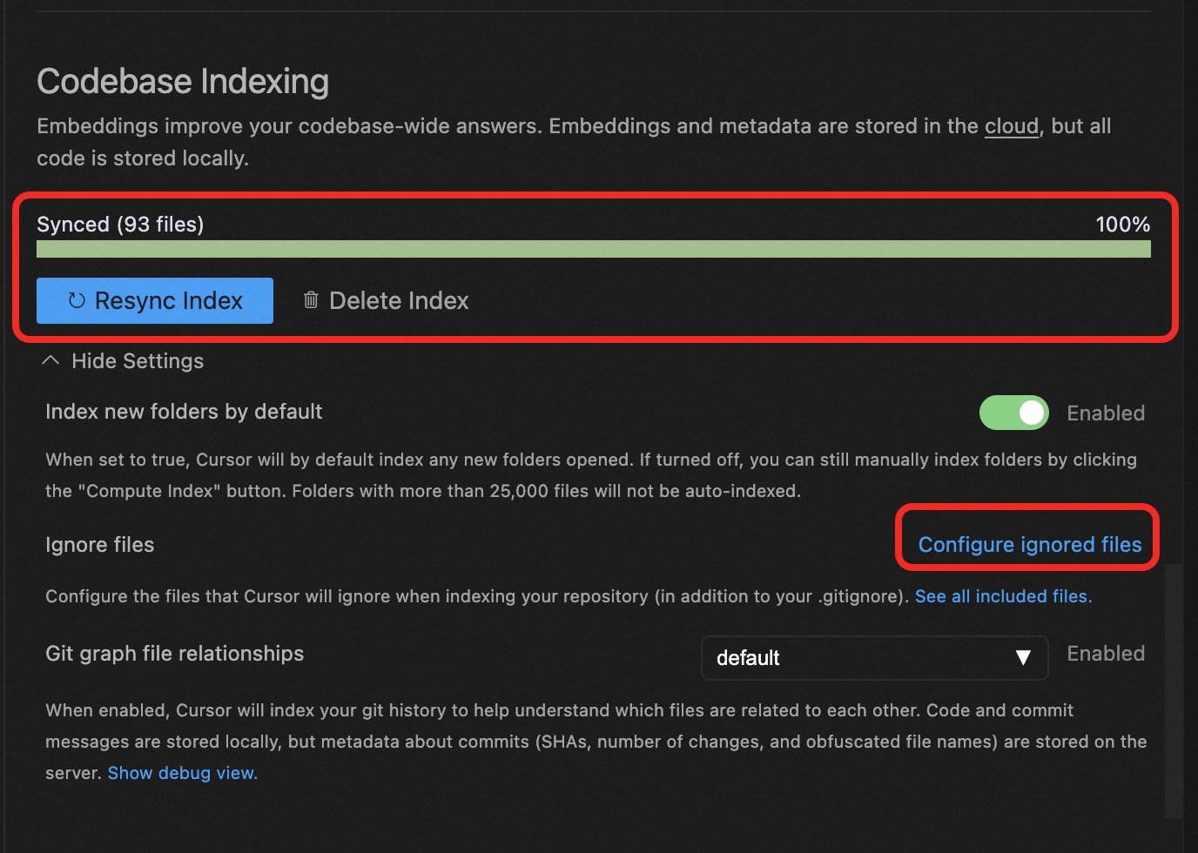Click the Codebase Indexing heading

(183, 82)
